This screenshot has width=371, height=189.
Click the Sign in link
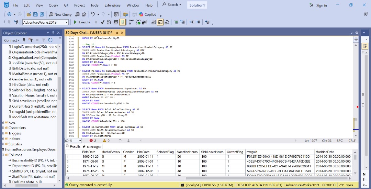(321, 5)
